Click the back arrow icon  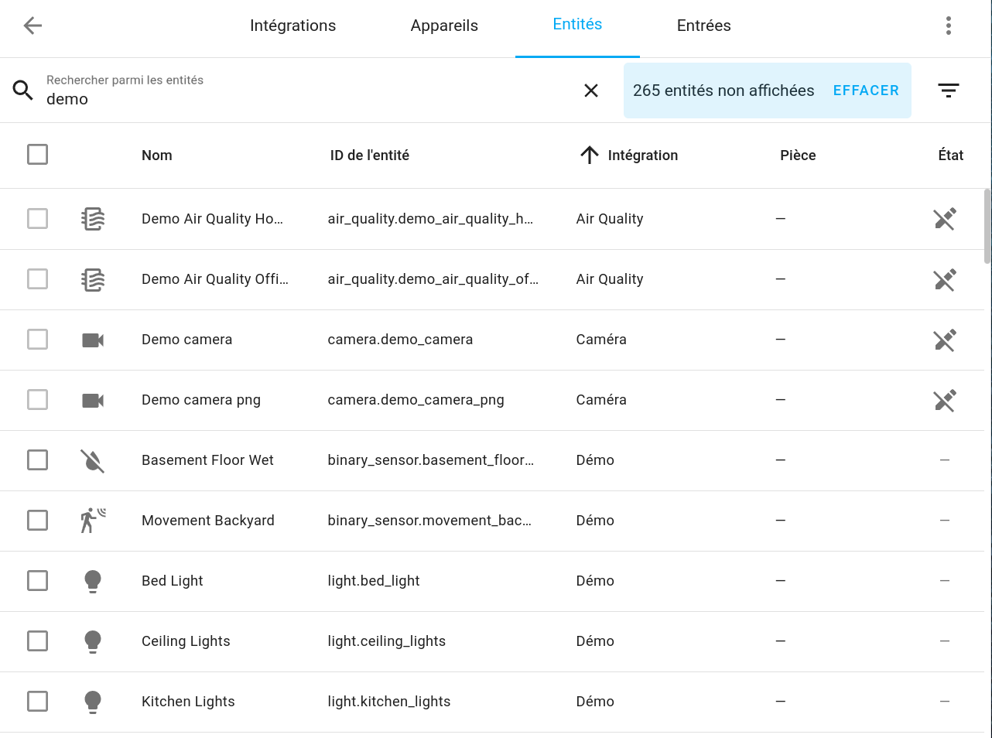32,26
